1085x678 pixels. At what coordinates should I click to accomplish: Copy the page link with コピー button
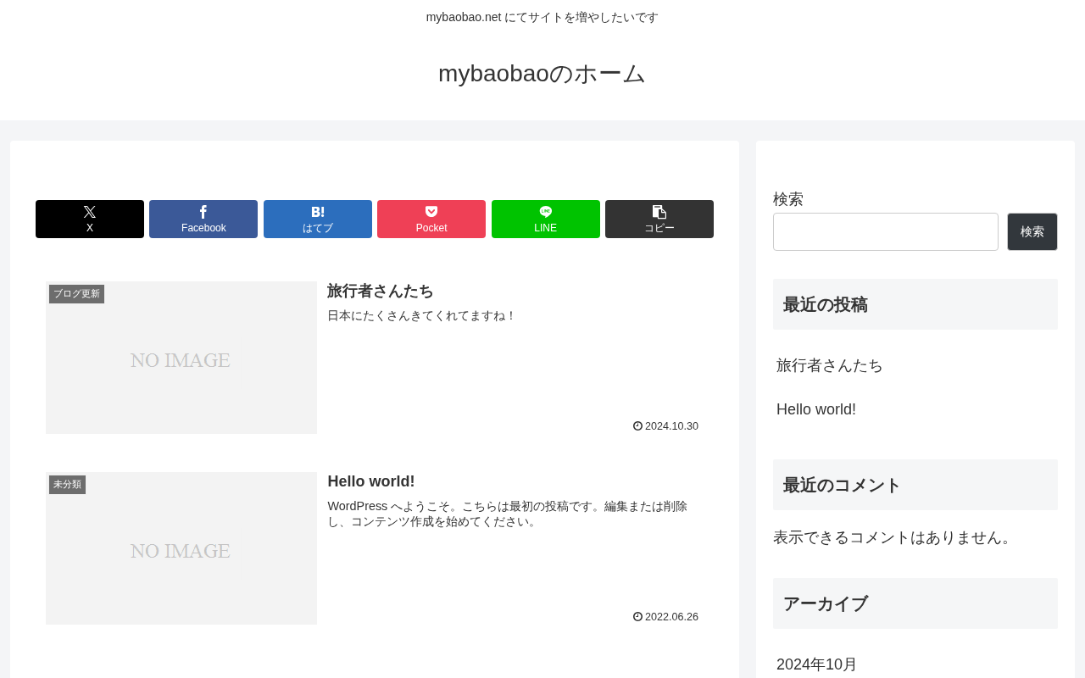659,219
